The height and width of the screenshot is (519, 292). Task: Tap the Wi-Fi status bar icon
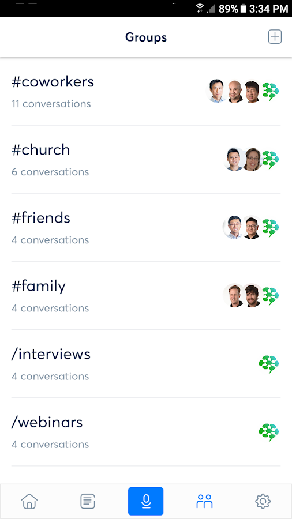coord(200,8)
